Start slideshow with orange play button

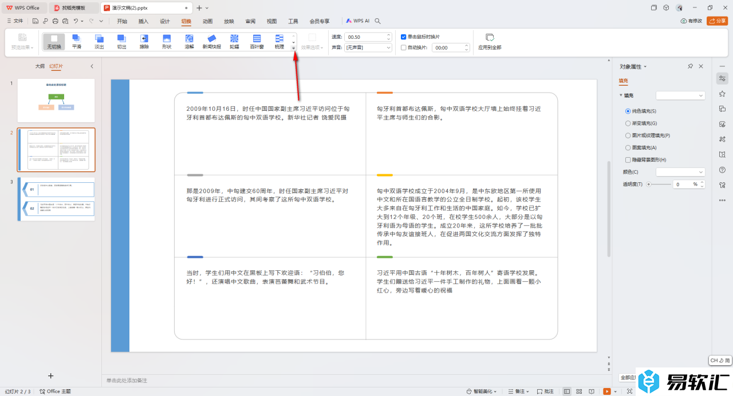pos(607,391)
